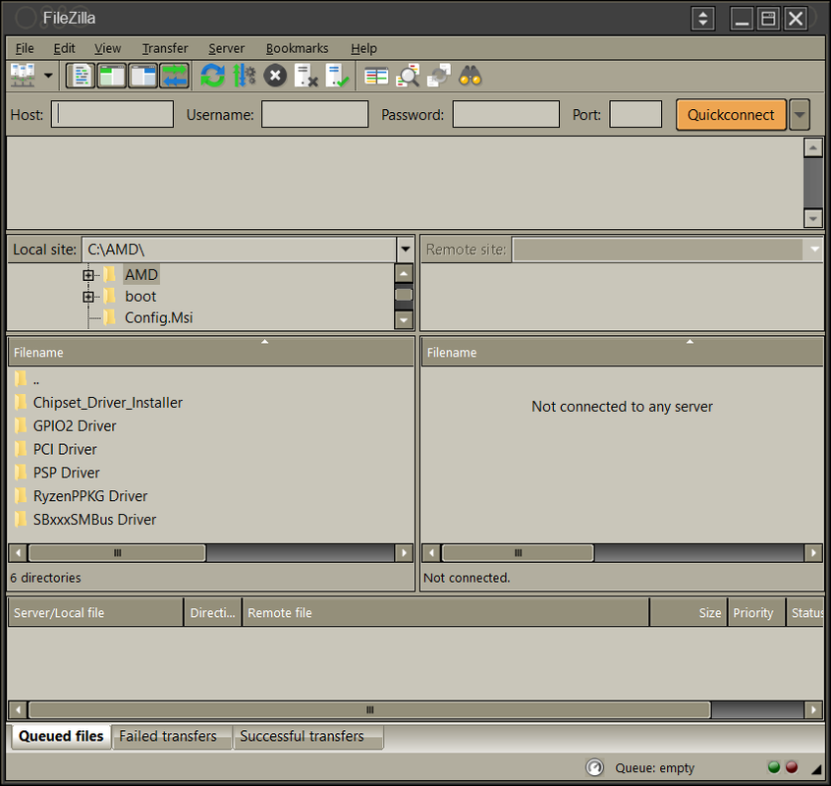Open the Quickconnect history dropdown
Screen dimensions: 831x786
coord(800,115)
